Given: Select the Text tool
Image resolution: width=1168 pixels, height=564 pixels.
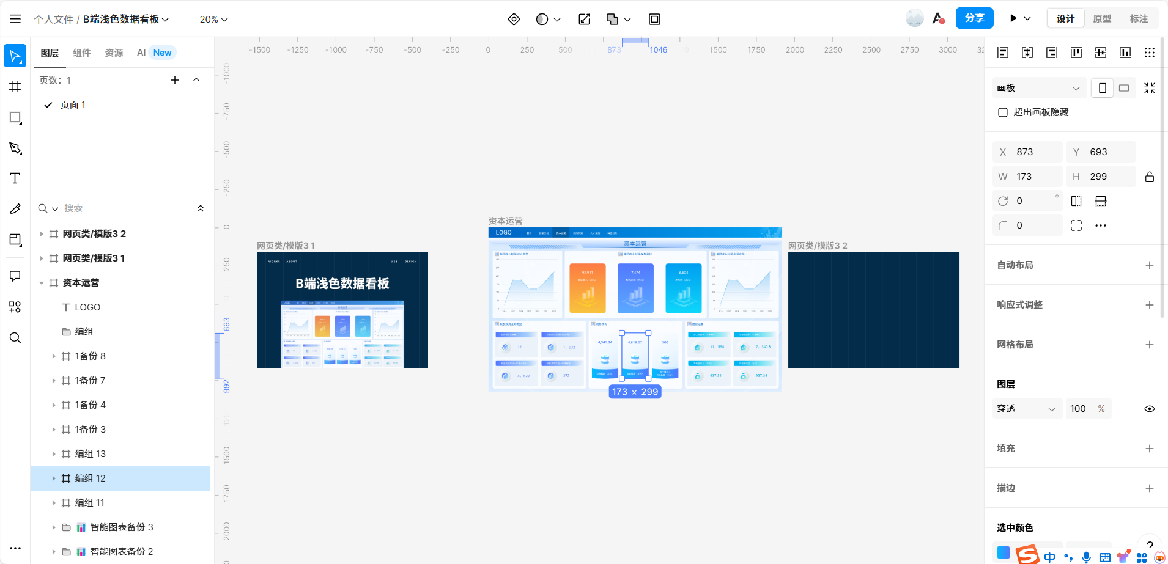Looking at the screenshot, I should (15, 178).
